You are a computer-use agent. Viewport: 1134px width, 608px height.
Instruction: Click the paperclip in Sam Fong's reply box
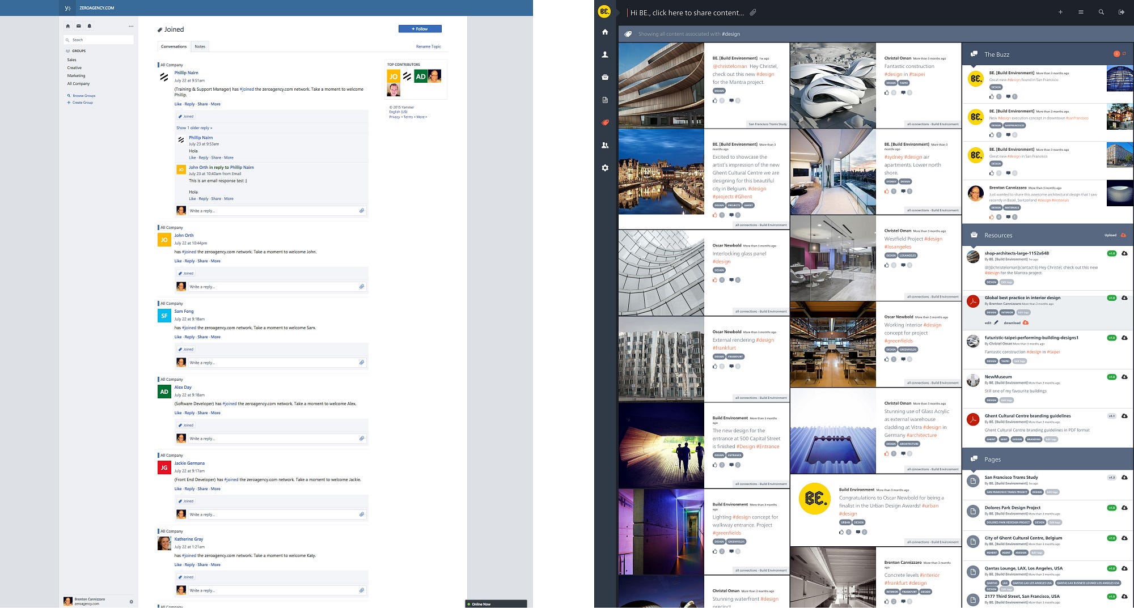coord(362,363)
